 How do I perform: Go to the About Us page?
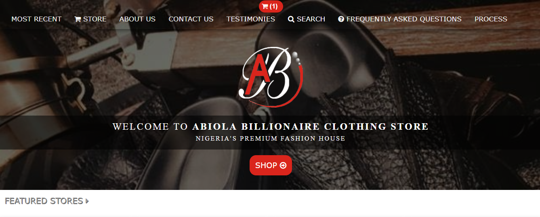(137, 19)
